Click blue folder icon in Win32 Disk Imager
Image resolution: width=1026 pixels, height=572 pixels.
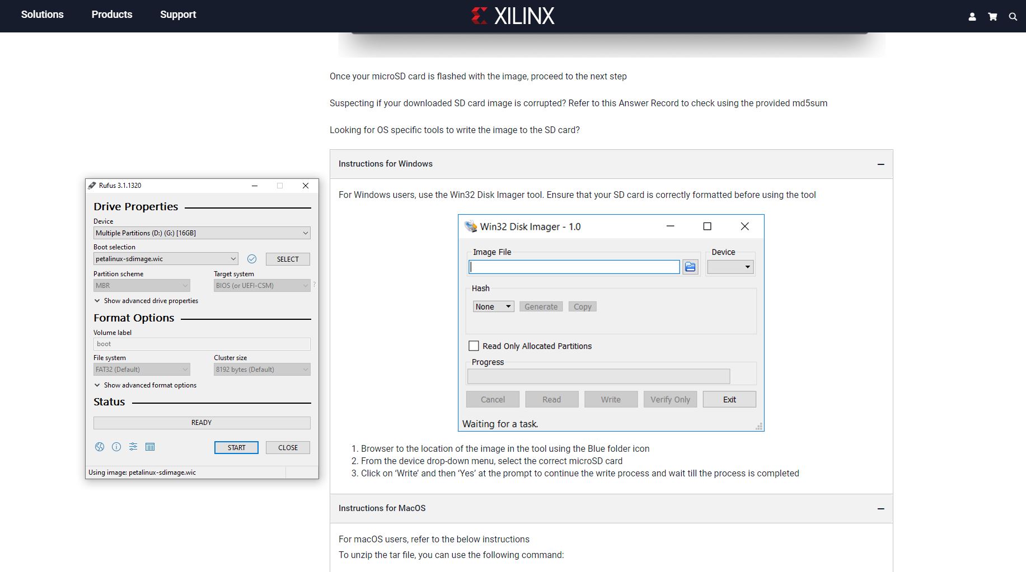point(690,267)
